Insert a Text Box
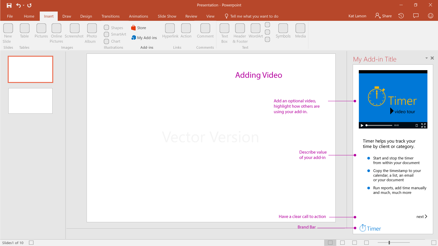The width and height of the screenshot is (438, 246). [x=224, y=33]
